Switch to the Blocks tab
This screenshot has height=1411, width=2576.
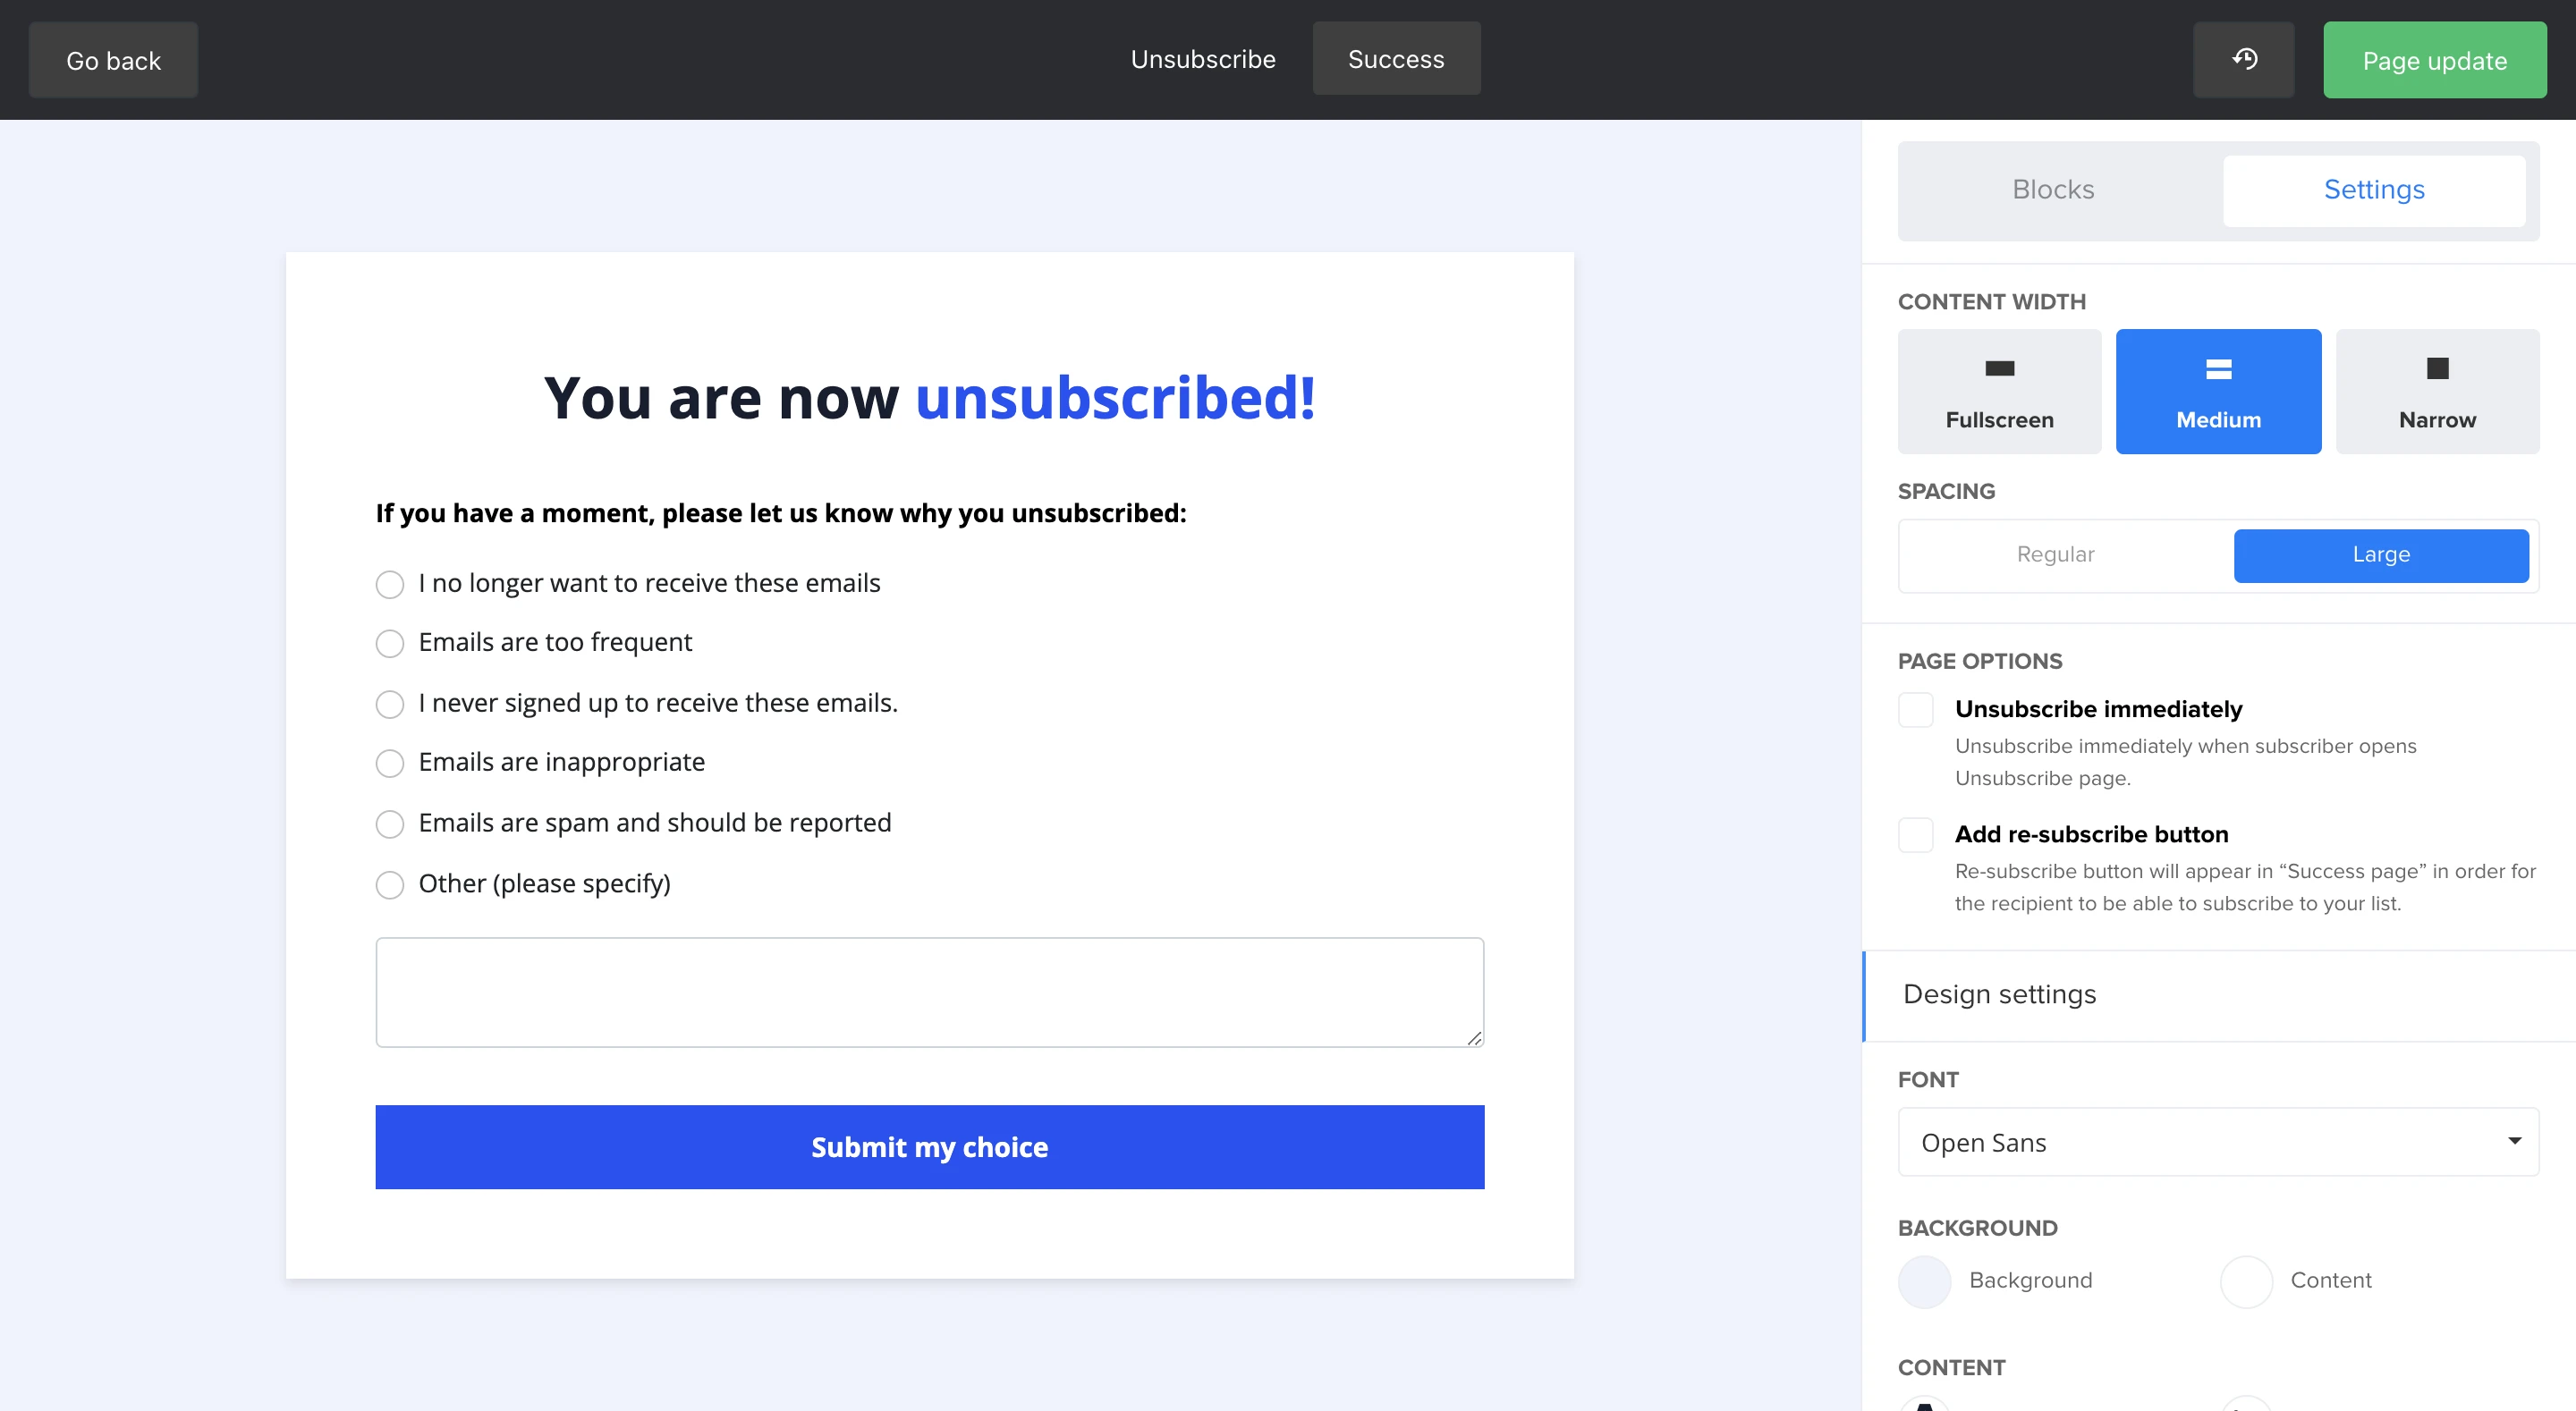tap(2053, 190)
